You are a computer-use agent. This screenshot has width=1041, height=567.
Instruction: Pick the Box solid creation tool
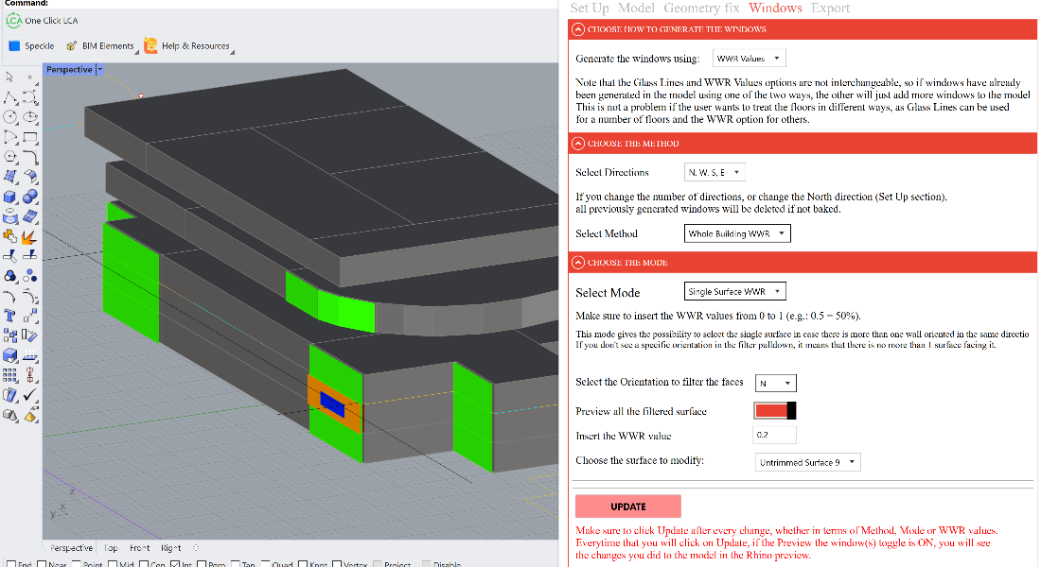[9, 197]
